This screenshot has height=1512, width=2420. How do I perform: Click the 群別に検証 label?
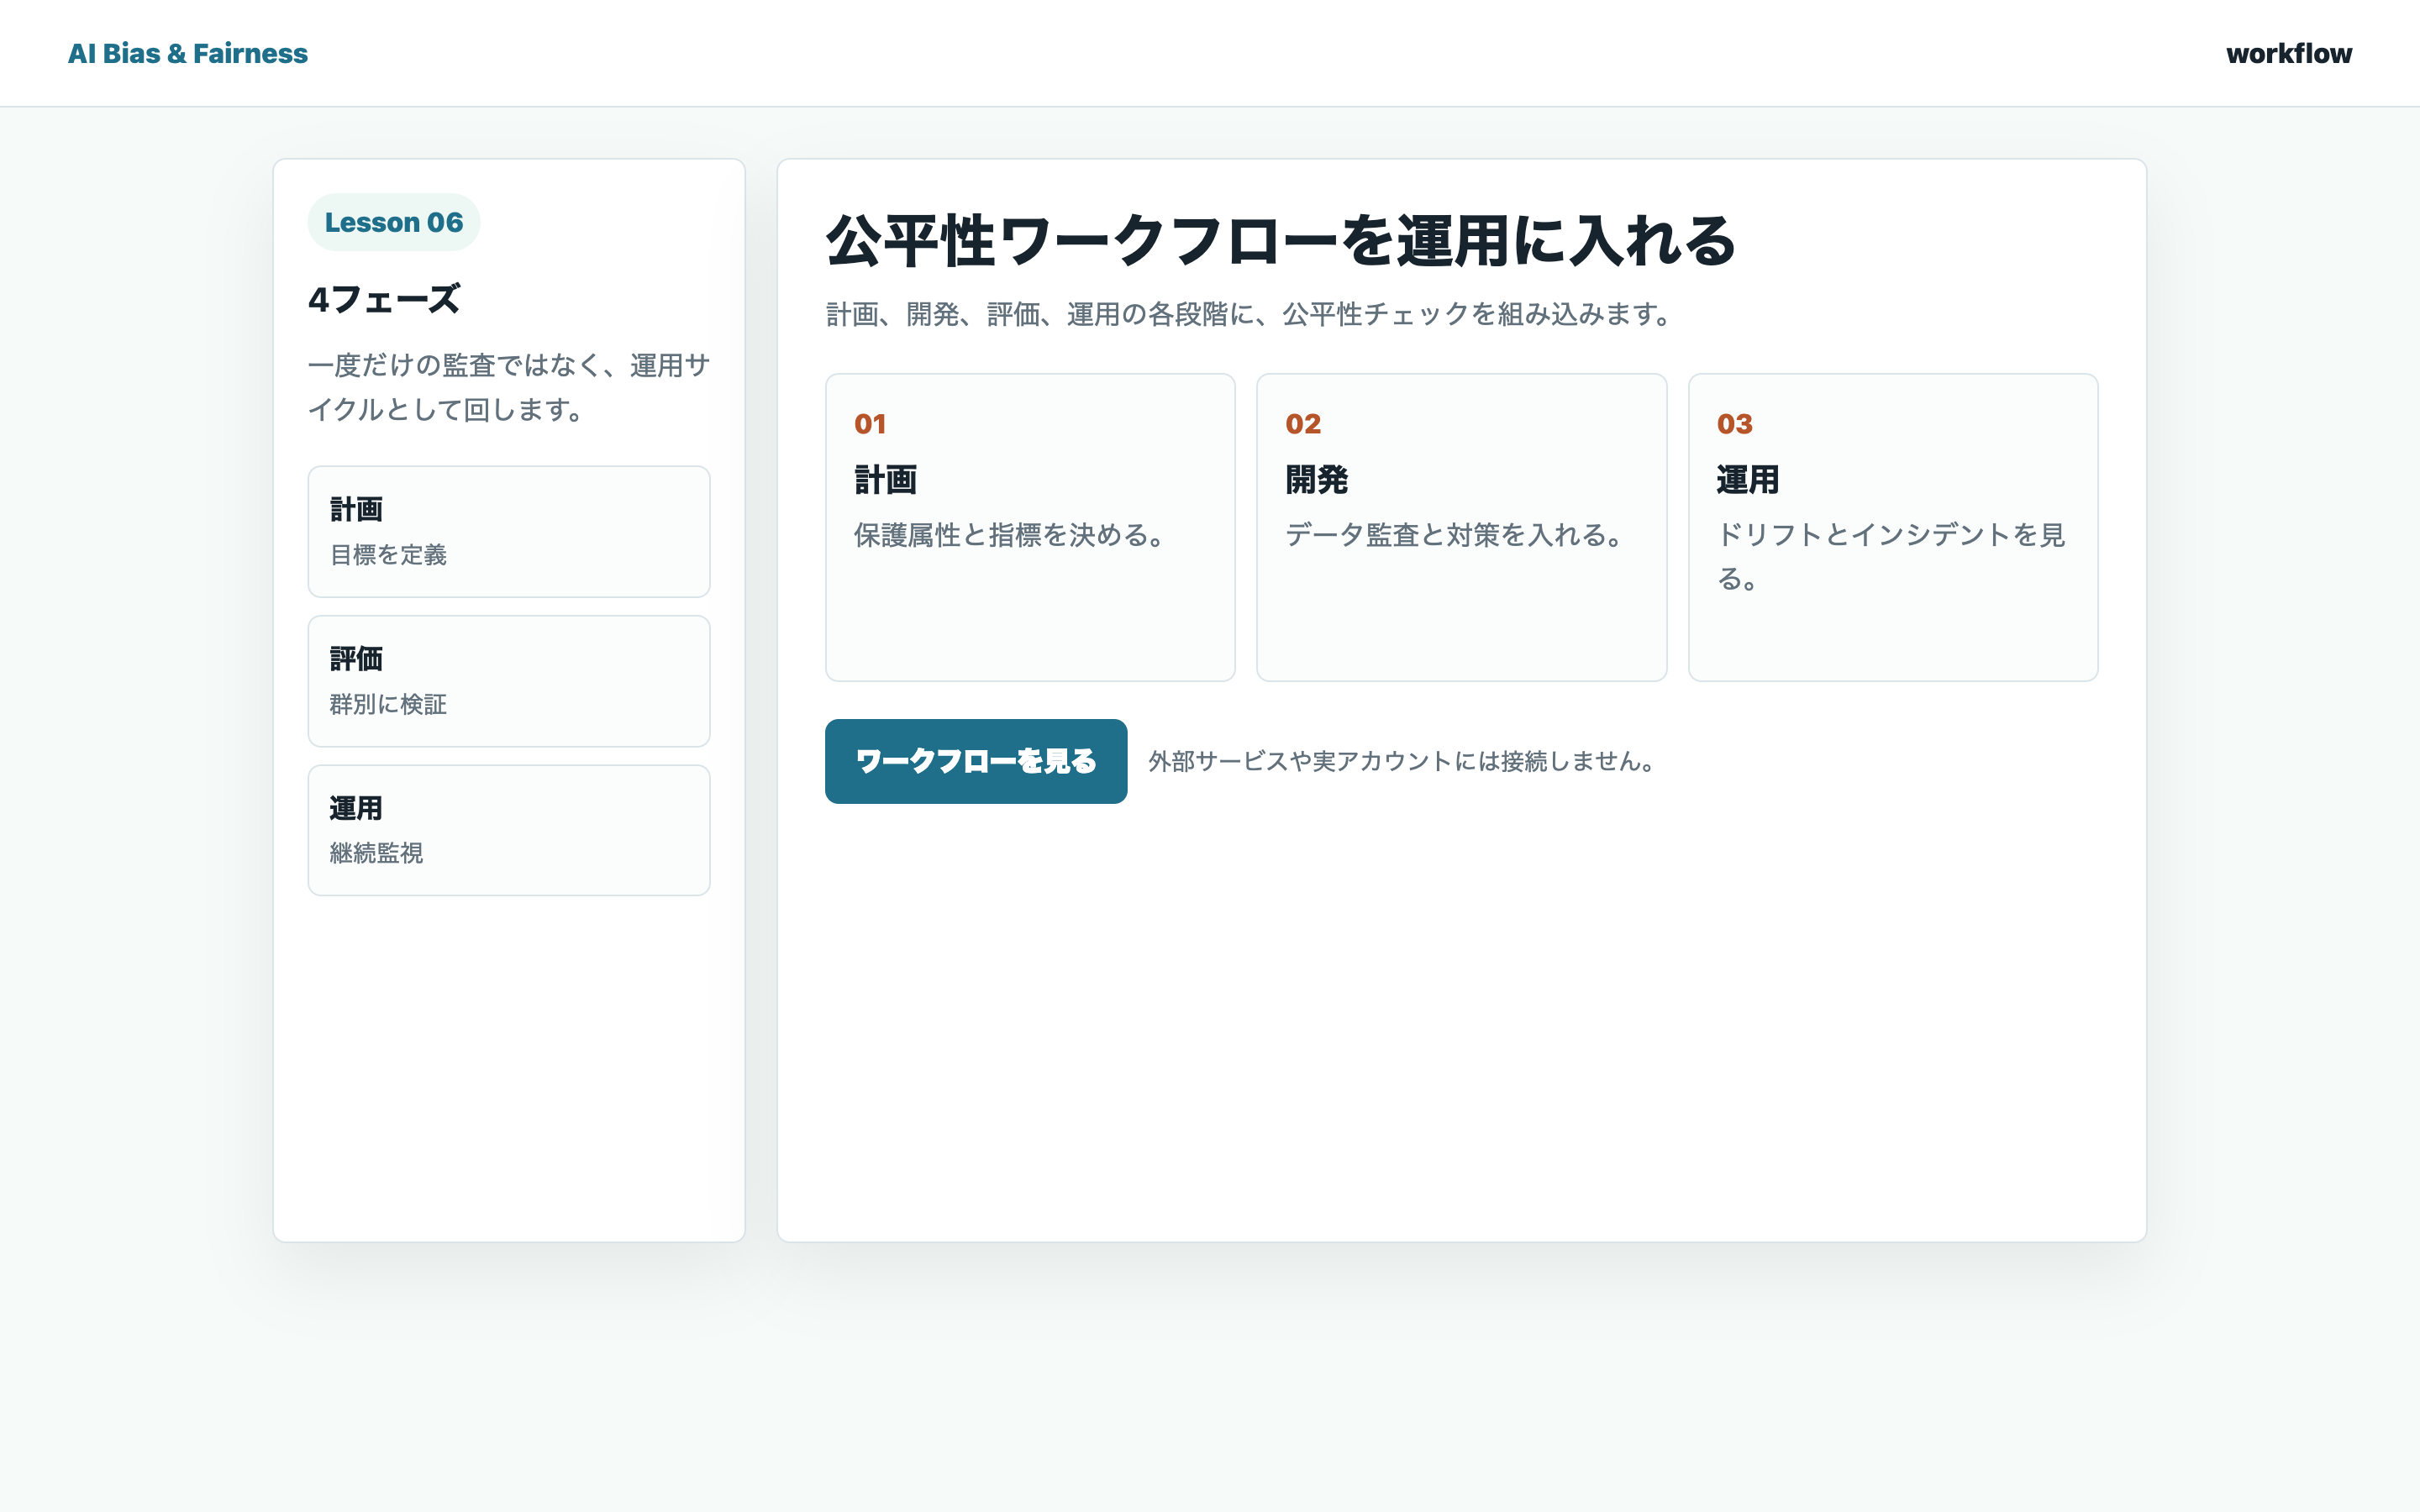tap(388, 704)
